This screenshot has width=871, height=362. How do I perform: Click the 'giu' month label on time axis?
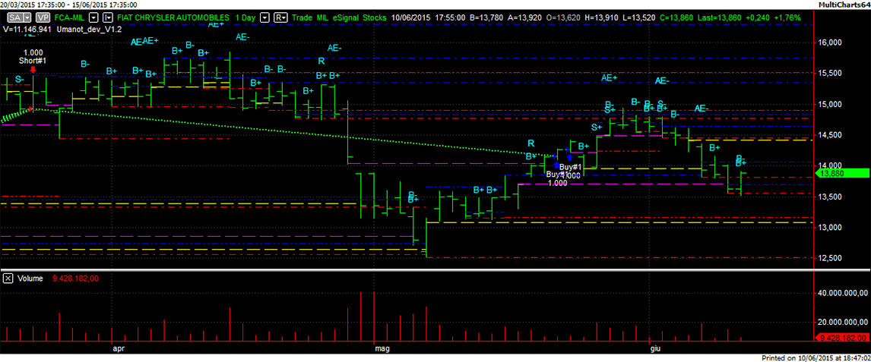[652, 349]
